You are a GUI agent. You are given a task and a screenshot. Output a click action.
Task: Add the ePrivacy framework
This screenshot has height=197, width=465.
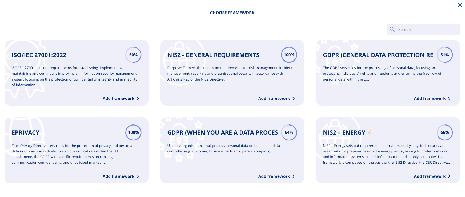click(121, 176)
